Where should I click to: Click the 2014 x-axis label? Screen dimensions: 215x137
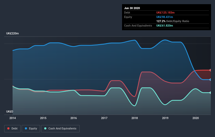(13, 118)
